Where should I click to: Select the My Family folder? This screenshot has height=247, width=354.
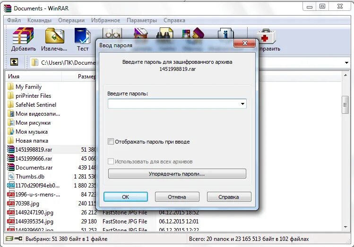25,87
